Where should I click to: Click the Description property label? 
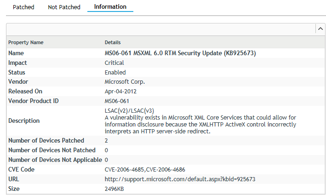(24, 121)
